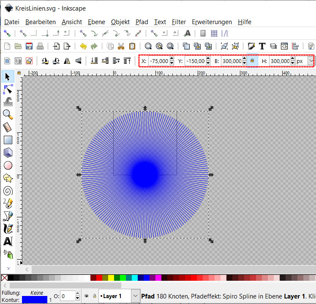Screen dimensions: 316x304
Task: Toggle Layer 1 lock icon
Action: [x=95, y=296]
